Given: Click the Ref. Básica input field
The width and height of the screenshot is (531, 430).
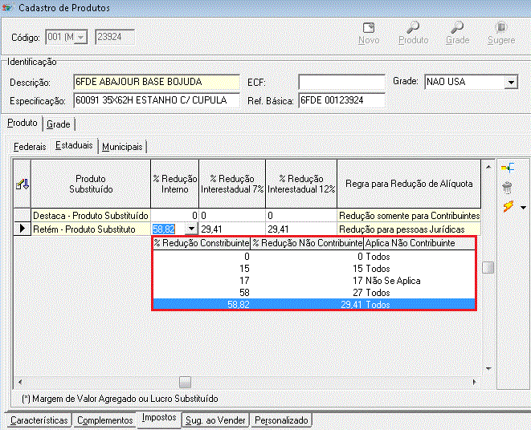Looking at the screenshot, I should pos(341,100).
